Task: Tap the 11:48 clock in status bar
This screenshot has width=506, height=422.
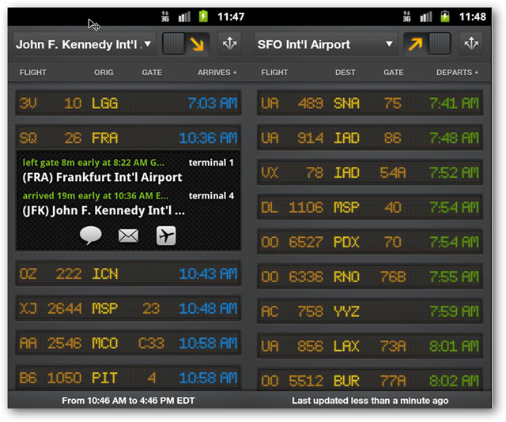Action: click(x=473, y=17)
